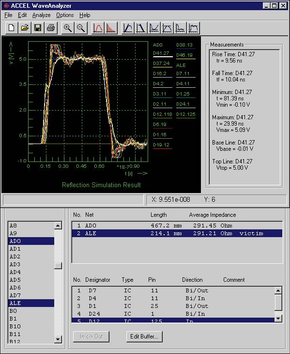Zoom out with the magnifier minus icon
The image size is (290, 354).
click(81, 28)
